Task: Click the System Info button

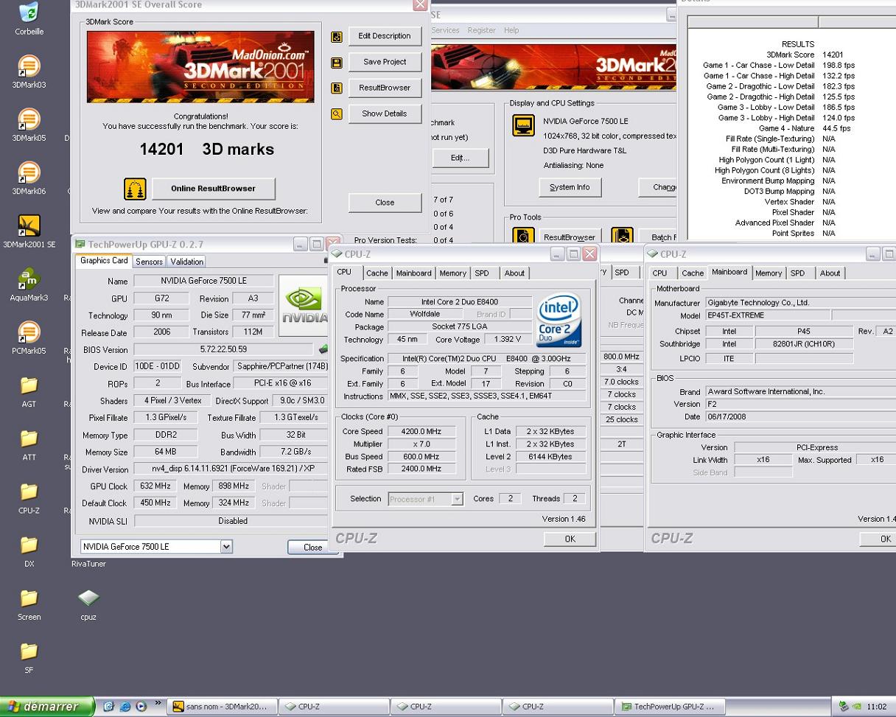Action: coord(570,187)
